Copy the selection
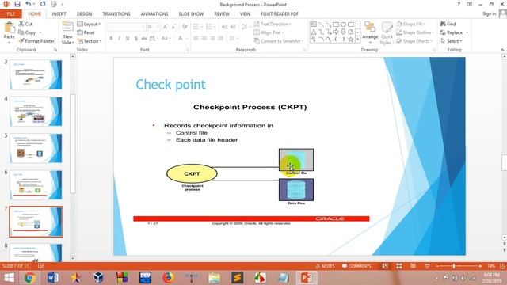The image size is (507, 285). coord(28,32)
